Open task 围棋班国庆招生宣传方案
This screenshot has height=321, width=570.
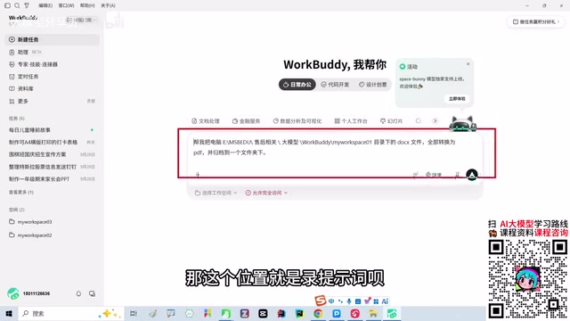tap(53, 154)
